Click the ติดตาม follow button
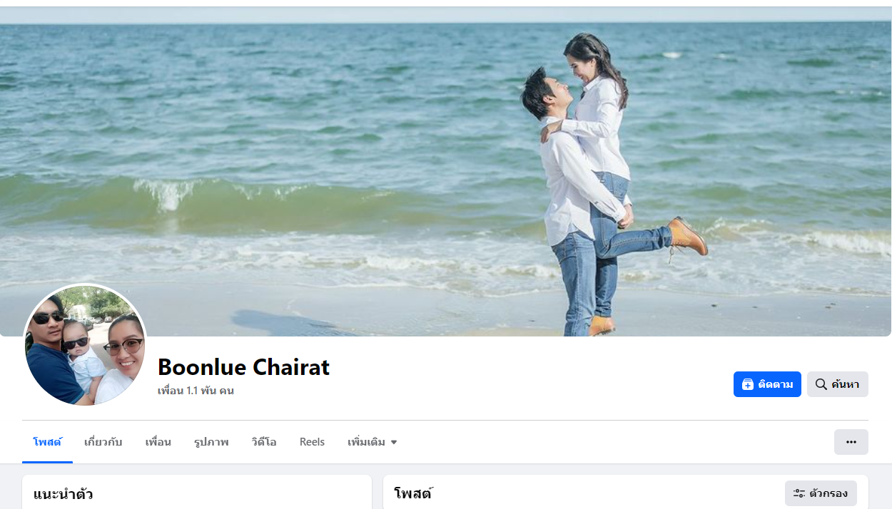892x509 pixels. pos(767,384)
